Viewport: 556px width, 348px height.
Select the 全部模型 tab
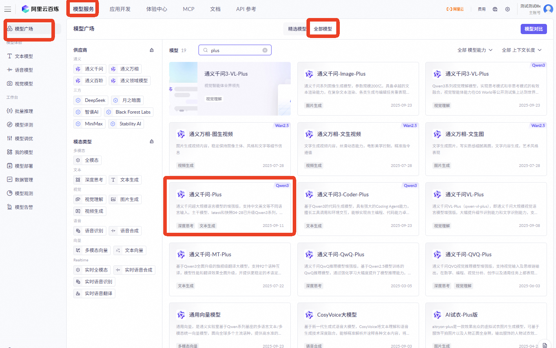pos(323,29)
